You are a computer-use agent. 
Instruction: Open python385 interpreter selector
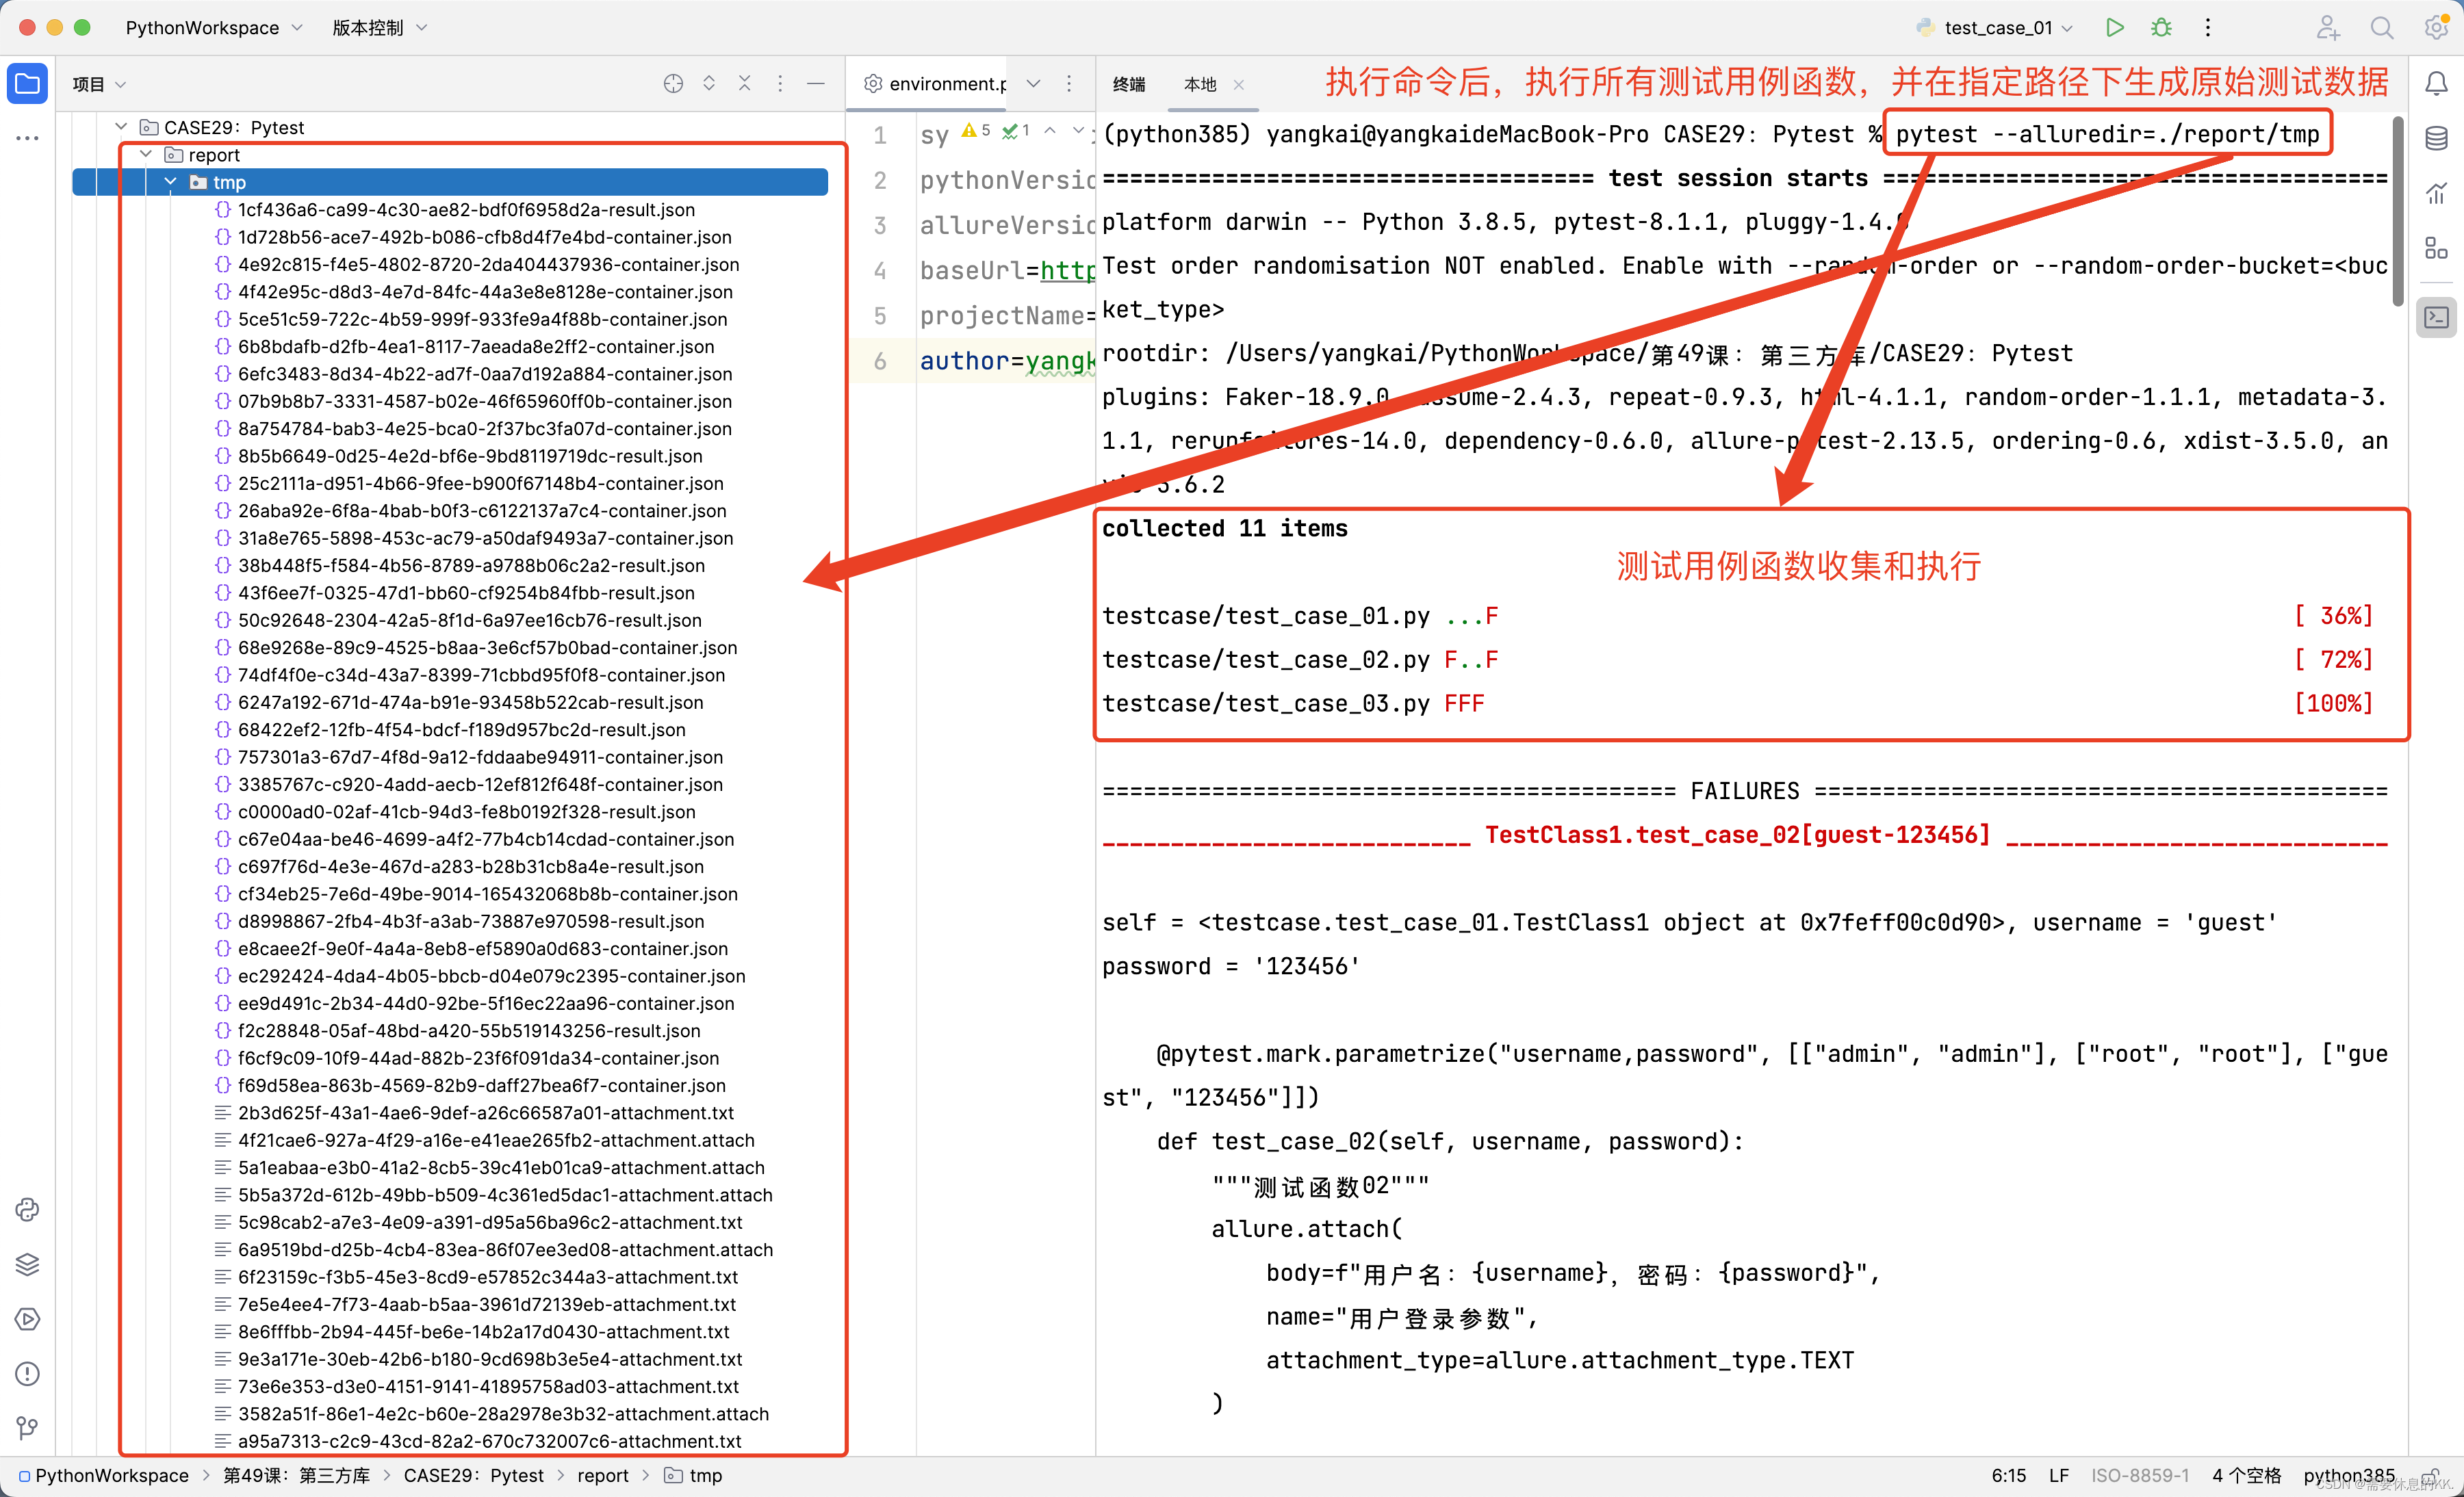click(2349, 1476)
